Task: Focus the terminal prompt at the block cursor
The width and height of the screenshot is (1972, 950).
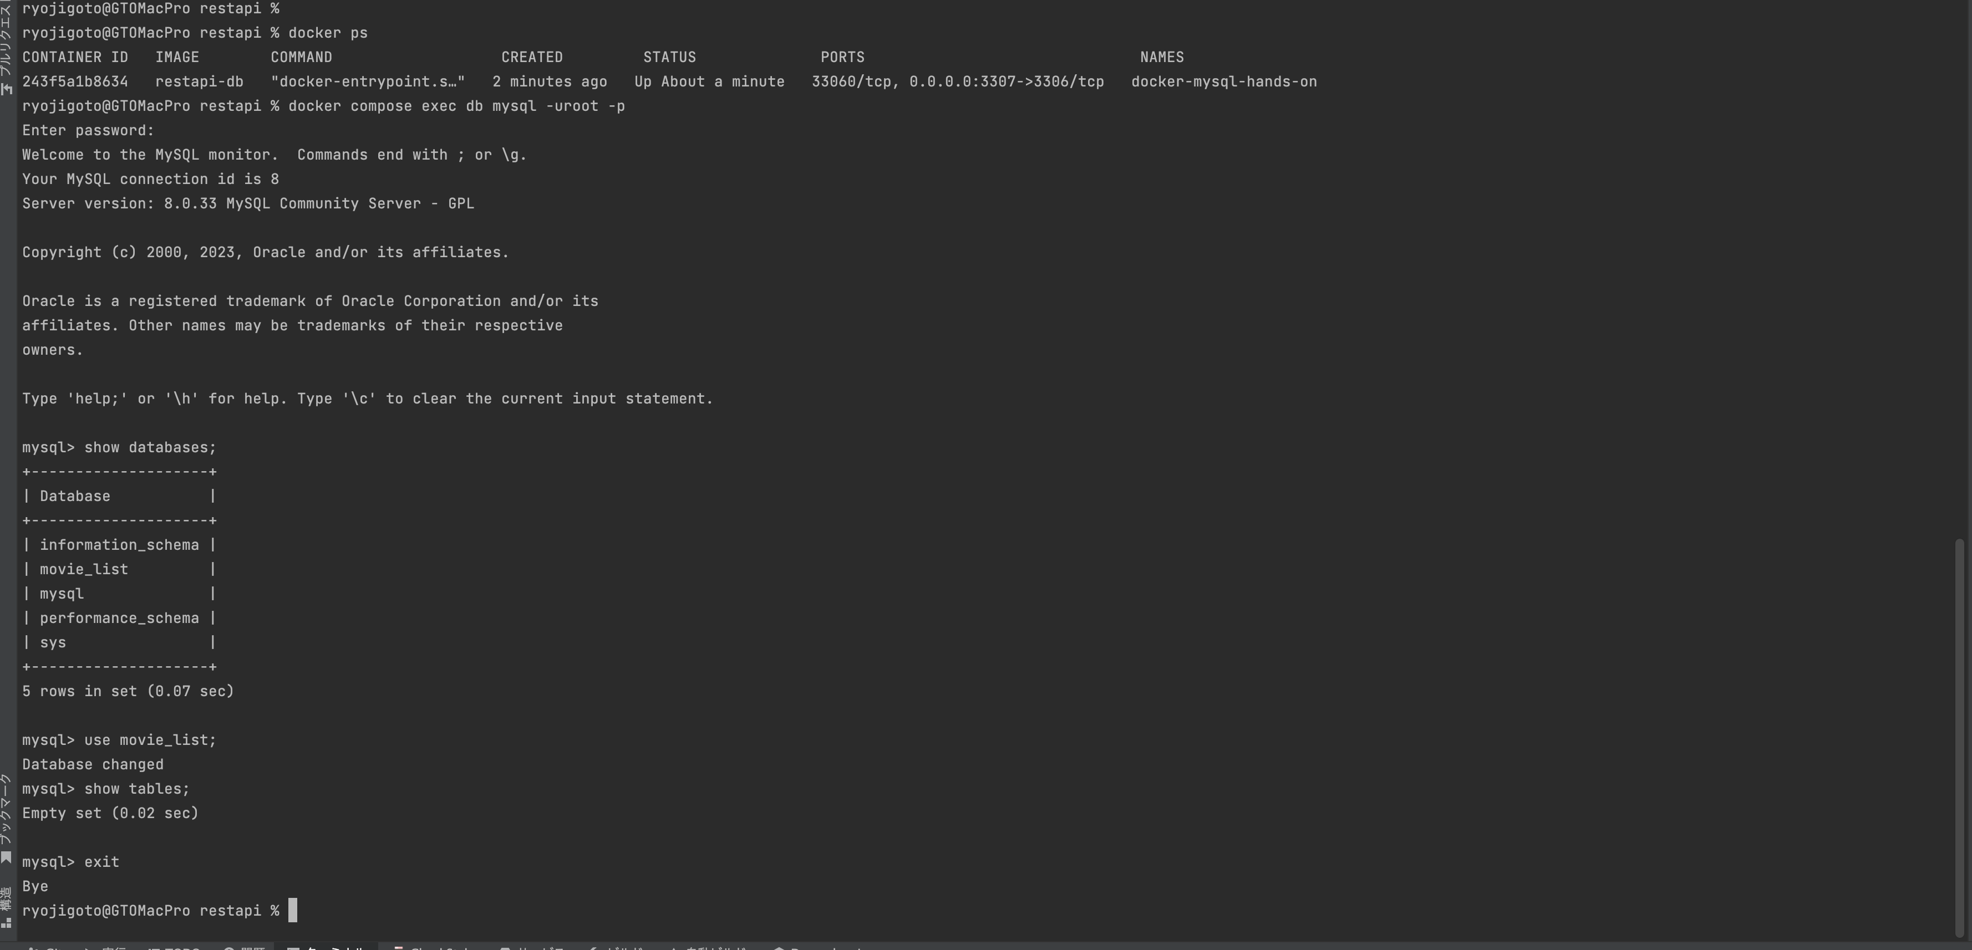Action: (293, 910)
